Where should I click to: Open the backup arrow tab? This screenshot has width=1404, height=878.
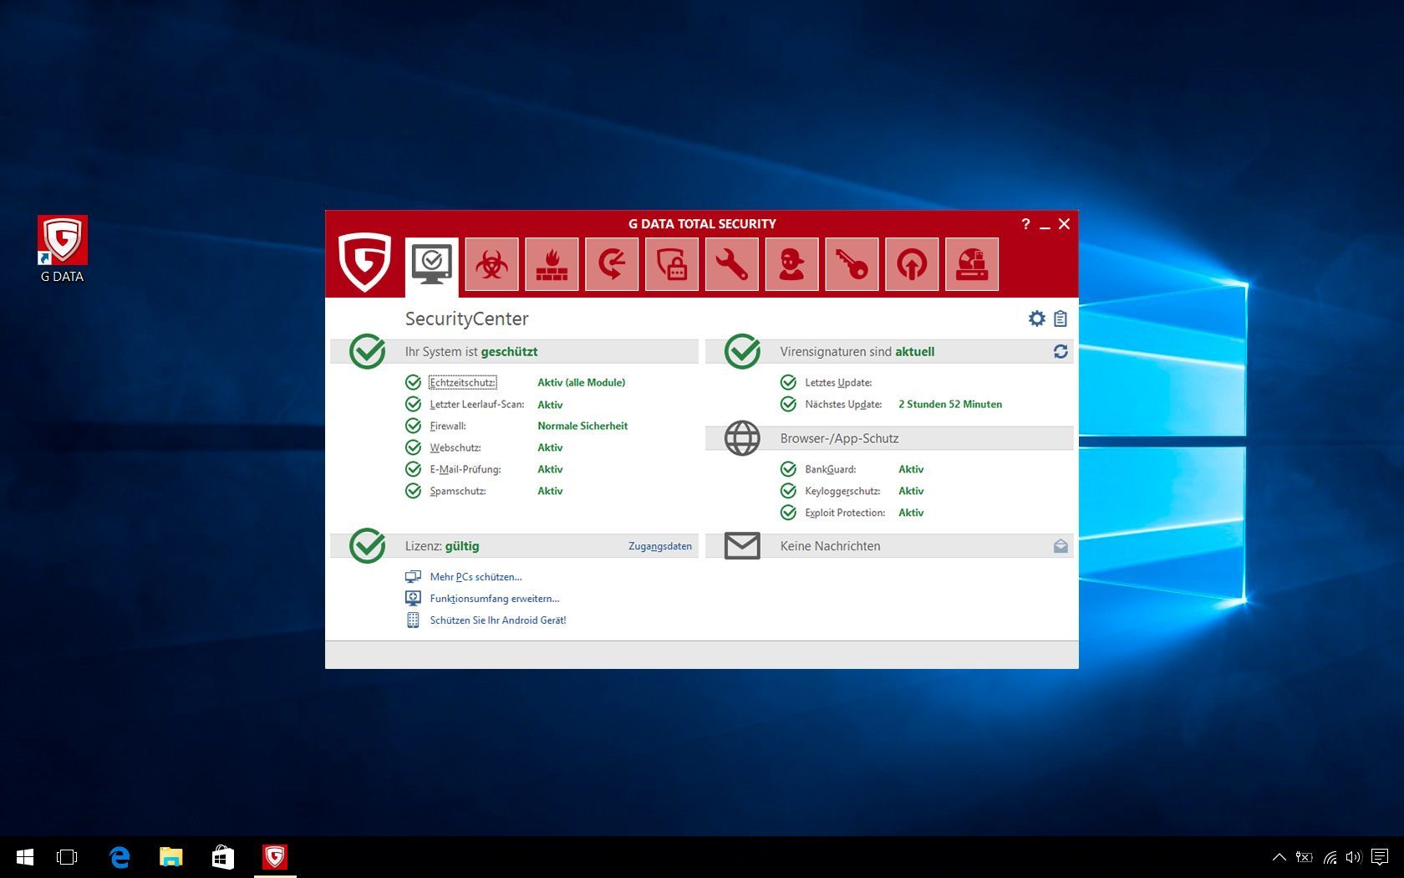click(x=612, y=264)
